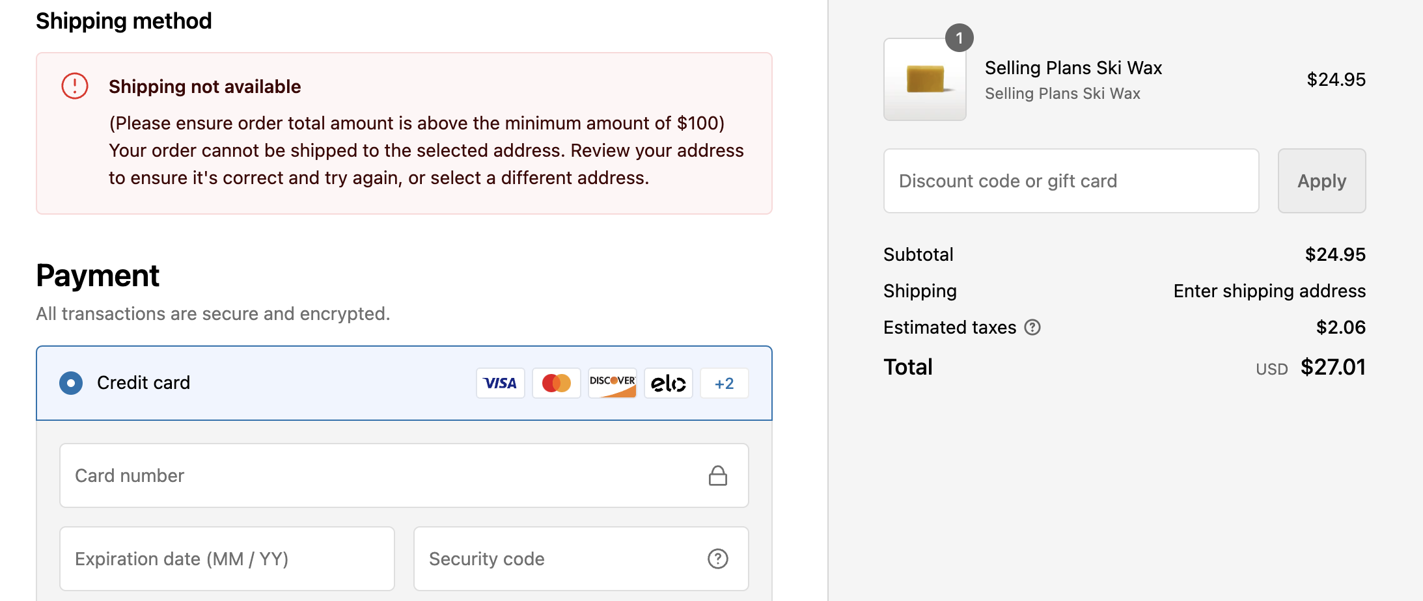Click 'Enter shipping address' link
The image size is (1423, 601).
tap(1269, 291)
